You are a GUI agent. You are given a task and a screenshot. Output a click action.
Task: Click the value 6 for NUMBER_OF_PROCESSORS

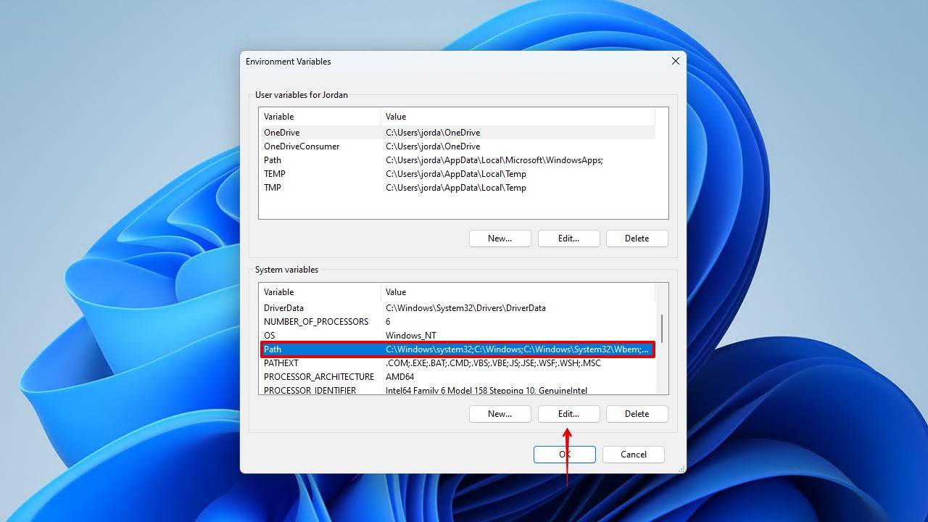tap(388, 322)
